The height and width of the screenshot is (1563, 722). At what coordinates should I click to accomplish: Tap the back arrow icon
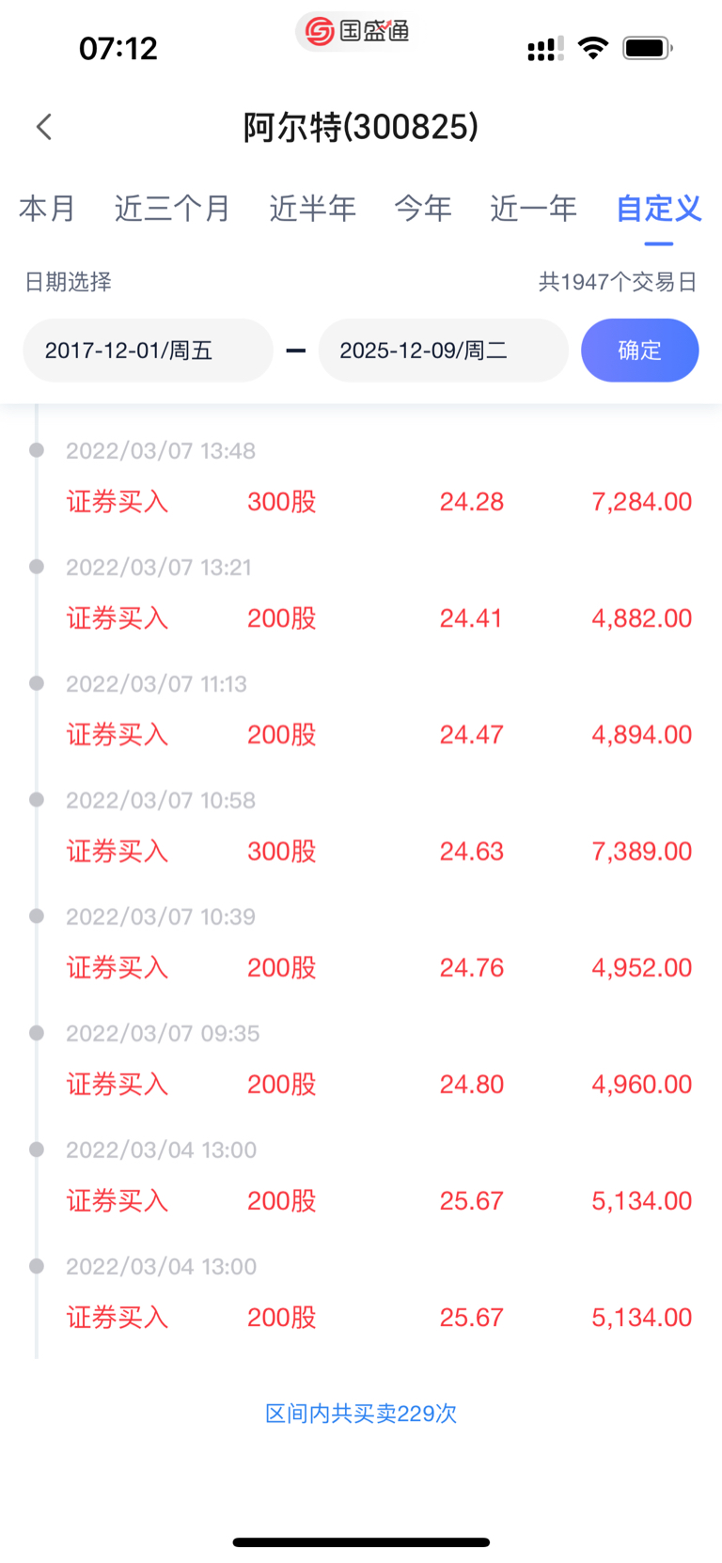coord(44,127)
